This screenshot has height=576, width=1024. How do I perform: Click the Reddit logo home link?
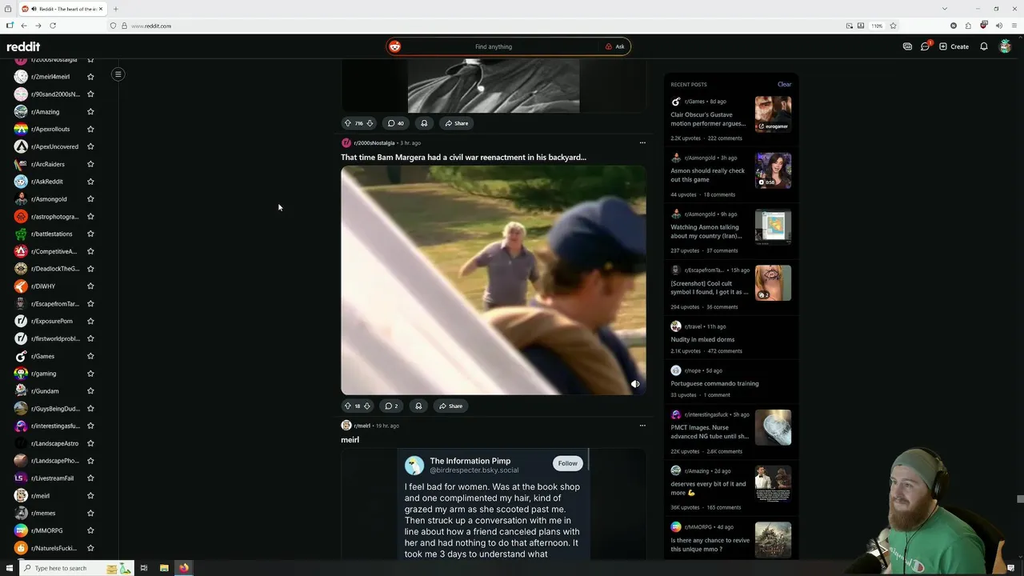(23, 46)
